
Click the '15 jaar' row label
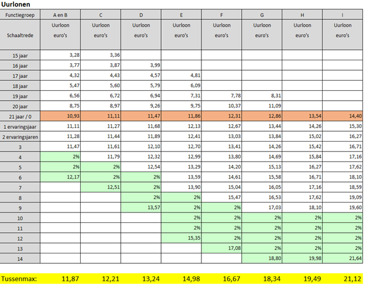[20, 55]
